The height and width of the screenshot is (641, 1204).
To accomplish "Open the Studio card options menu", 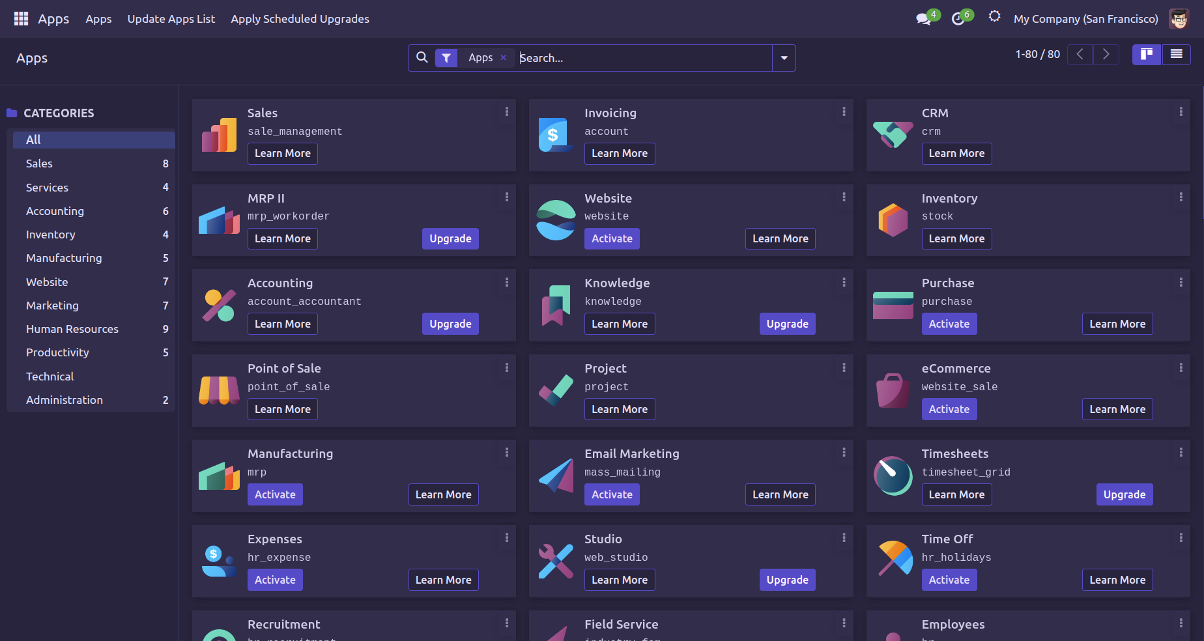I will click(844, 538).
